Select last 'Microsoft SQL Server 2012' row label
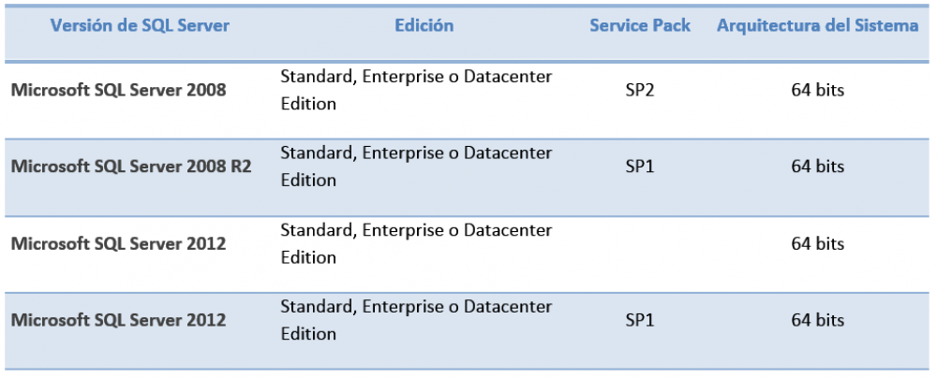937x378 pixels. pos(118,320)
